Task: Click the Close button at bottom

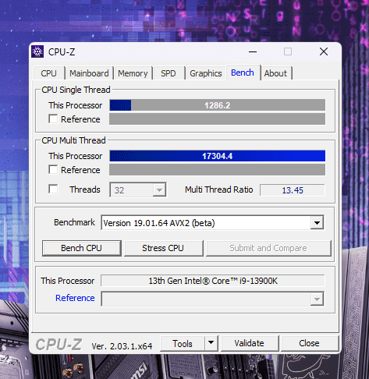Action: coord(310,343)
